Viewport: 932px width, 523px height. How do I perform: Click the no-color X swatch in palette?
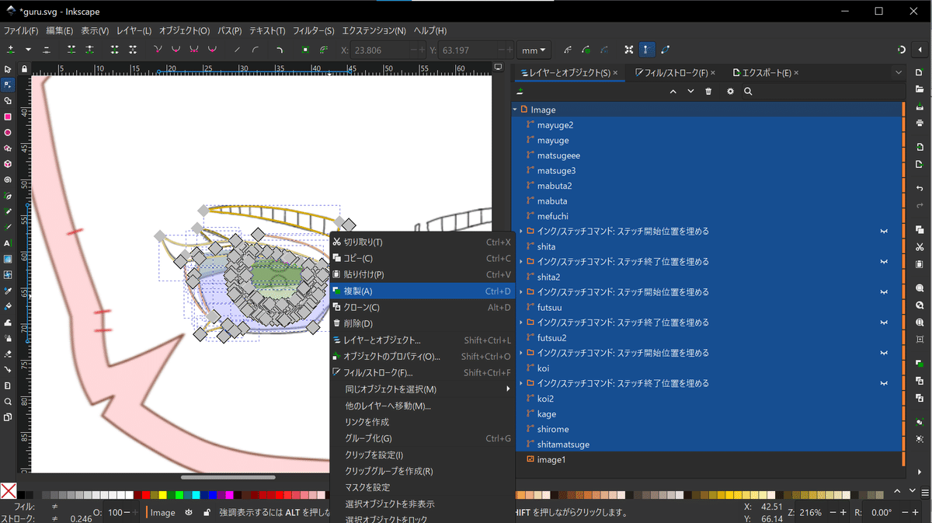[9, 491]
